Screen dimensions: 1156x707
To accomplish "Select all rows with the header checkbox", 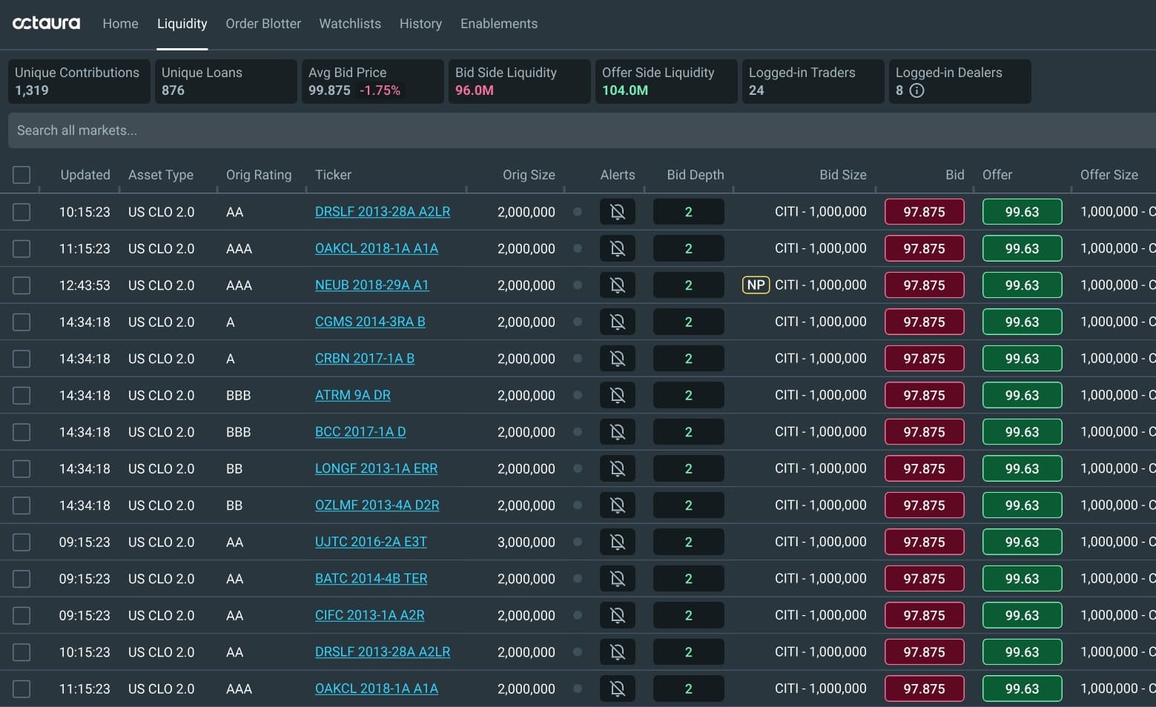I will click(x=22, y=175).
